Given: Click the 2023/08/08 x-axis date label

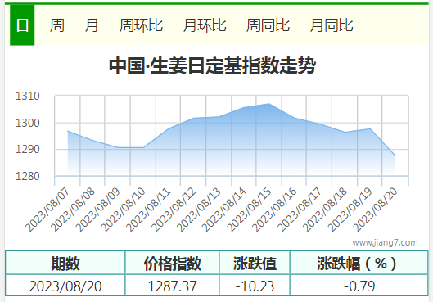Looking at the screenshot, I should click(73, 210).
